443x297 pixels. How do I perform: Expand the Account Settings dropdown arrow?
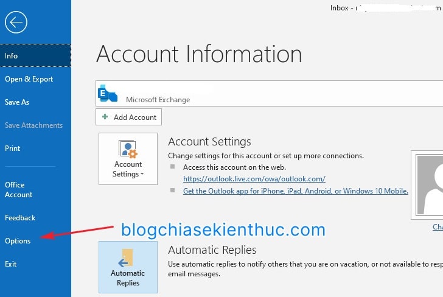(x=142, y=174)
